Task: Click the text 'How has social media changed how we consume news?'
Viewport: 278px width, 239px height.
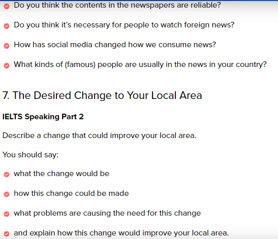Action: pos(115,45)
